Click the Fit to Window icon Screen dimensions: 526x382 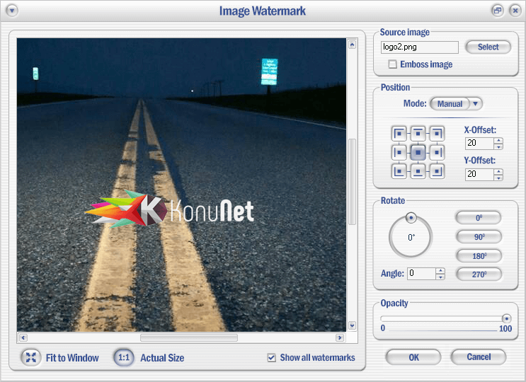tap(31, 357)
